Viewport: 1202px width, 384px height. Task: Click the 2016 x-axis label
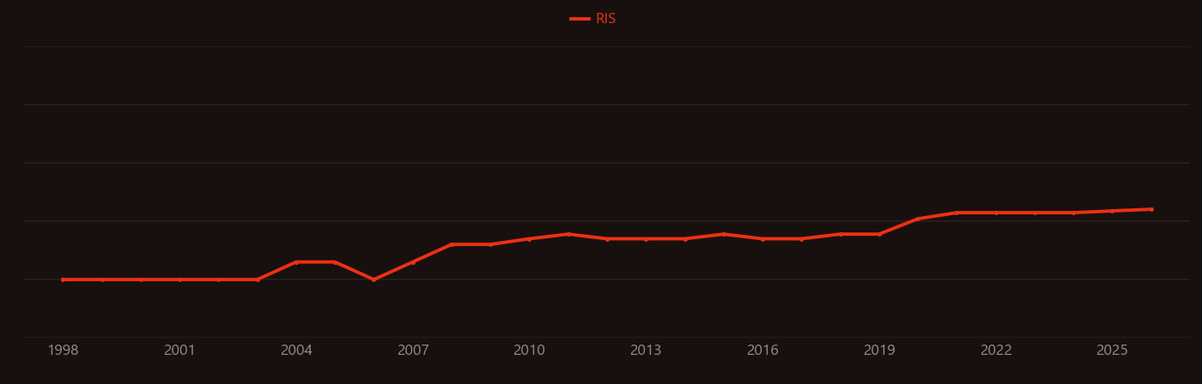(762, 351)
